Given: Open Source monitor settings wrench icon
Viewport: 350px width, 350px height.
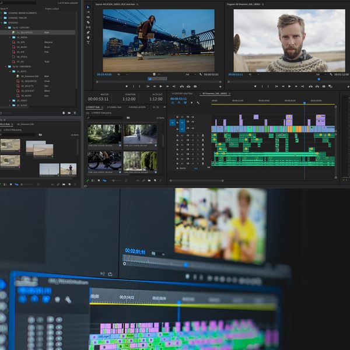Looking at the screenshot, I should pos(201,75).
